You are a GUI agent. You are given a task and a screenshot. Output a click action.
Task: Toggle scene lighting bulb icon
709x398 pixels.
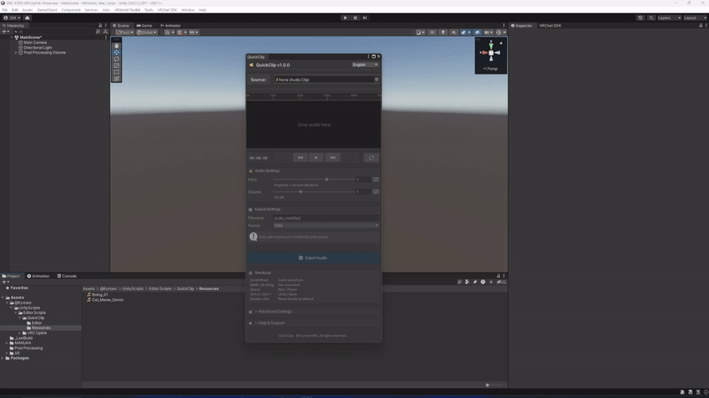pyautogui.click(x=443, y=32)
